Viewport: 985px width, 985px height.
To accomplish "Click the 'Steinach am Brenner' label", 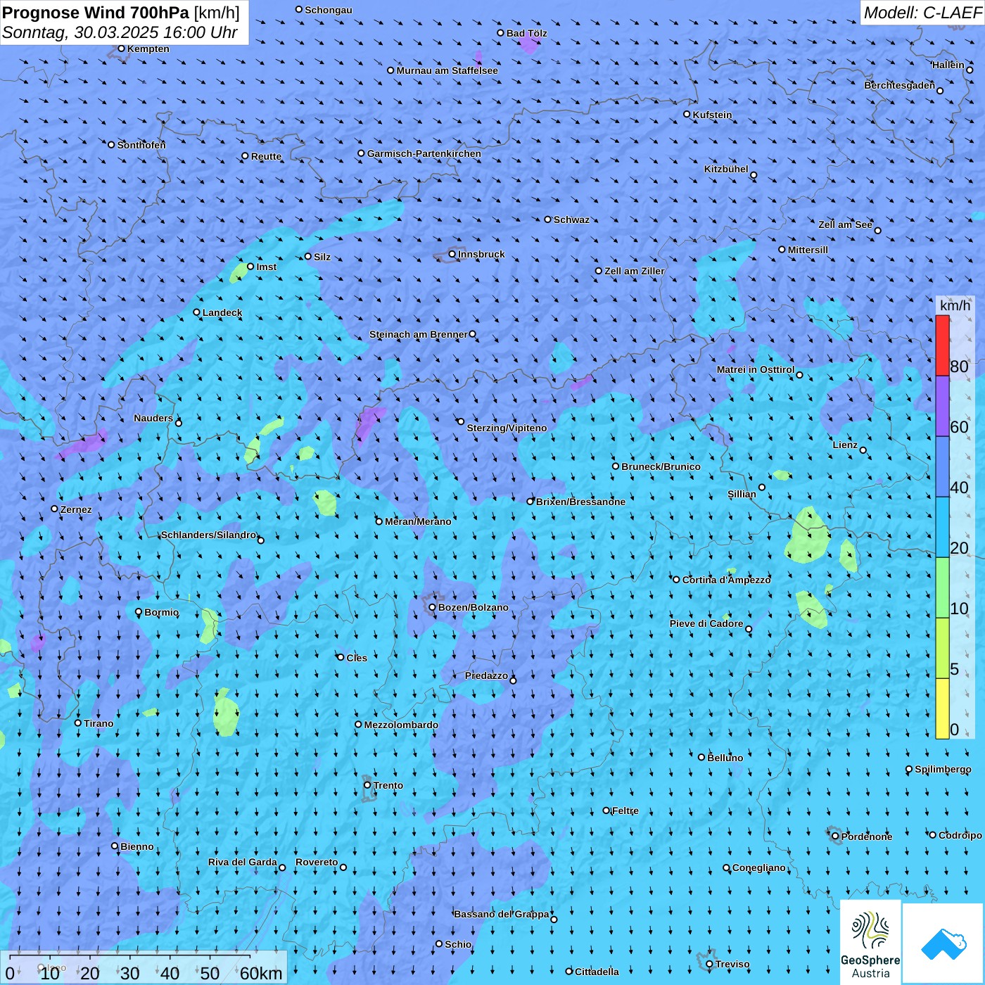I will tap(418, 334).
